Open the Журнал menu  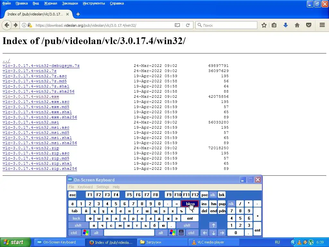pos(50,3)
